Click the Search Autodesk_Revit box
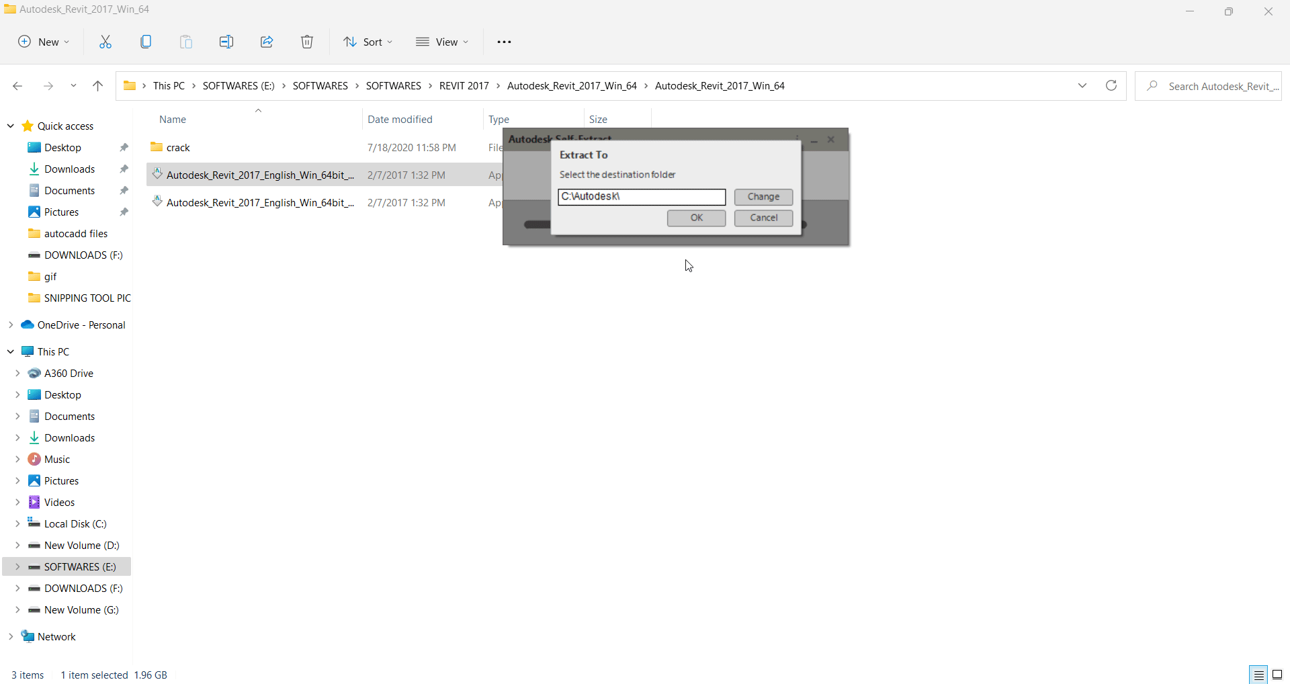This screenshot has width=1290, height=684. click(x=1208, y=86)
